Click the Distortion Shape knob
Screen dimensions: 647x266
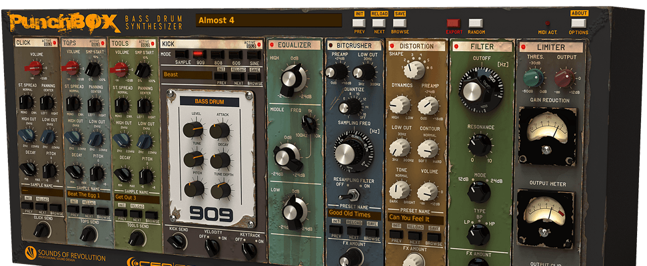point(414,70)
